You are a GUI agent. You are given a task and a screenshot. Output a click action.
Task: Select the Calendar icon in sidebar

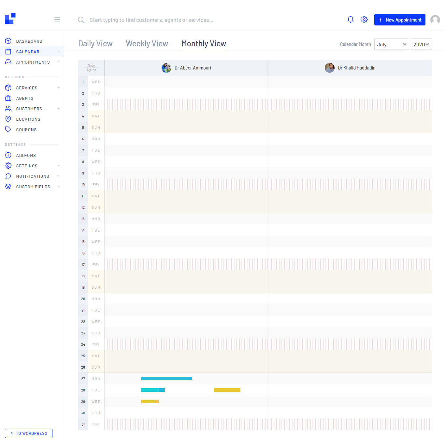point(8,51)
